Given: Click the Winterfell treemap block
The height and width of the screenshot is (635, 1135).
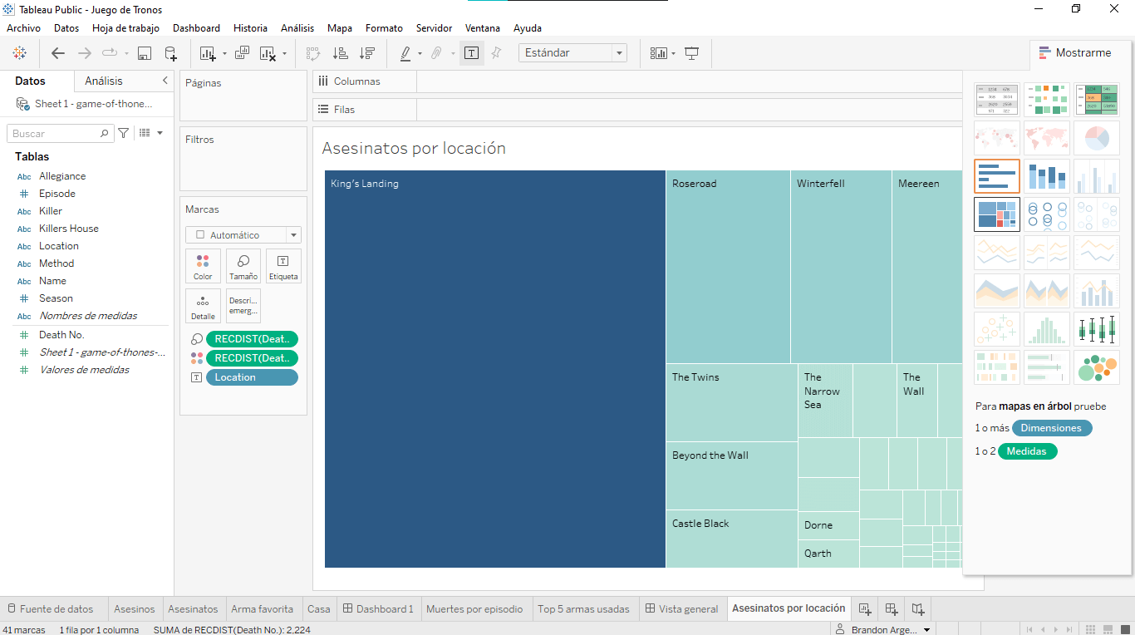Looking at the screenshot, I should coord(841,267).
